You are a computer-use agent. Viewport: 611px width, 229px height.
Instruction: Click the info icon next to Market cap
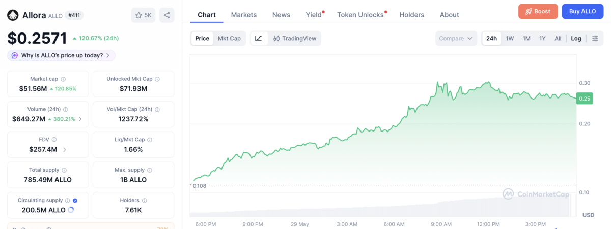[x=63, y=79]
